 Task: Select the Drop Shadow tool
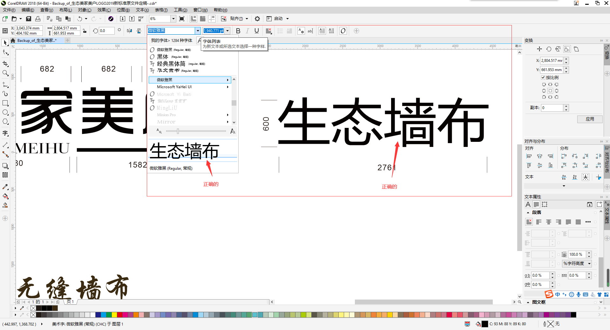point(5,166)
